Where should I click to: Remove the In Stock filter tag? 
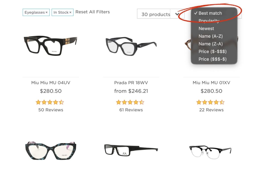click(x=70, y=13)
